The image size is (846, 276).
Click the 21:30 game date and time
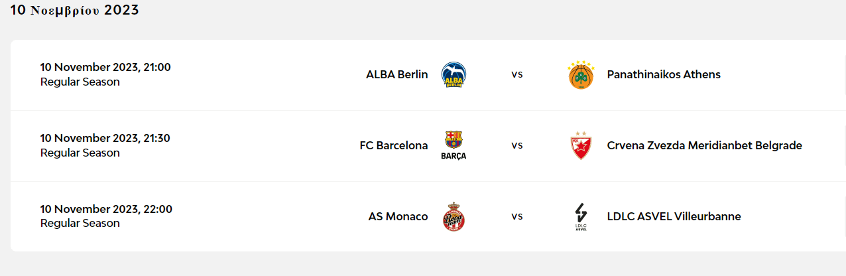pos(105,138)
